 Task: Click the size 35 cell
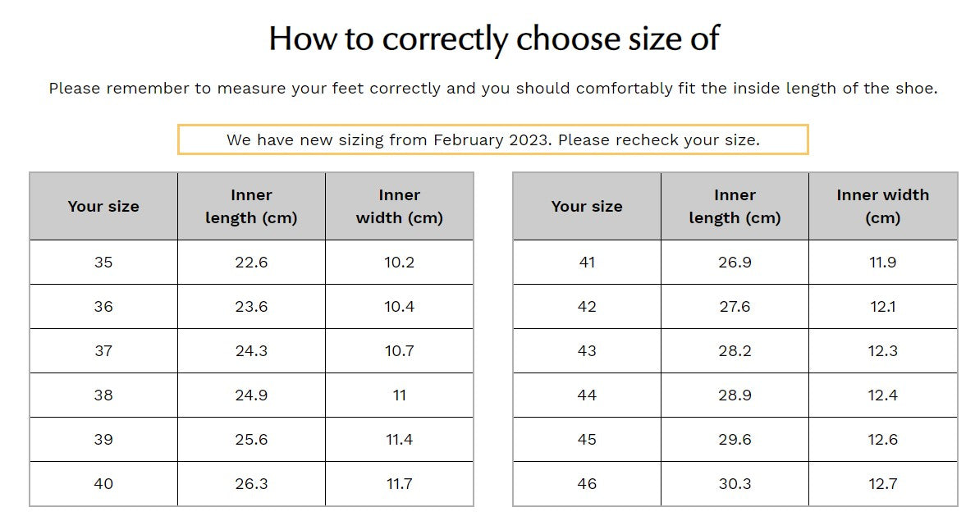pos(103,263)
